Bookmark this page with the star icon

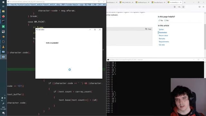(183, 7)
